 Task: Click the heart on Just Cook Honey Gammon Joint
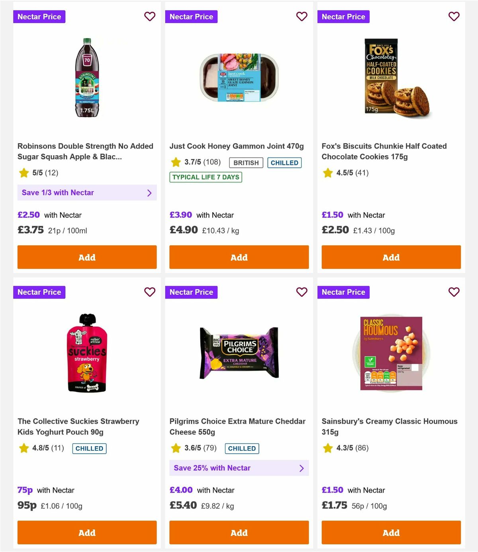point(302,17)
